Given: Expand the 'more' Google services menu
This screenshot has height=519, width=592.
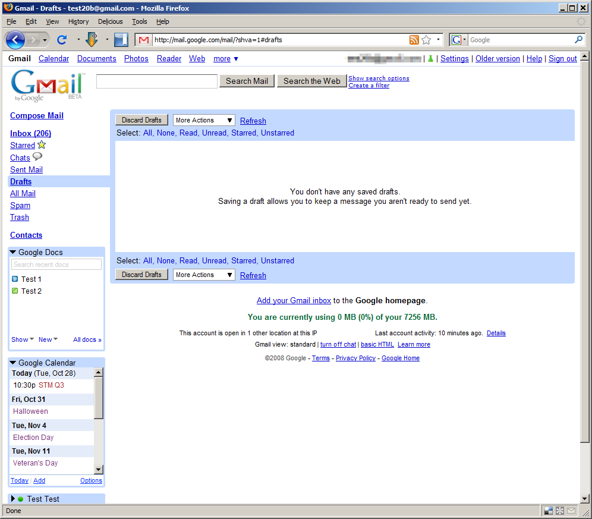Looking at the screenshot, I should tap(226, 58).
